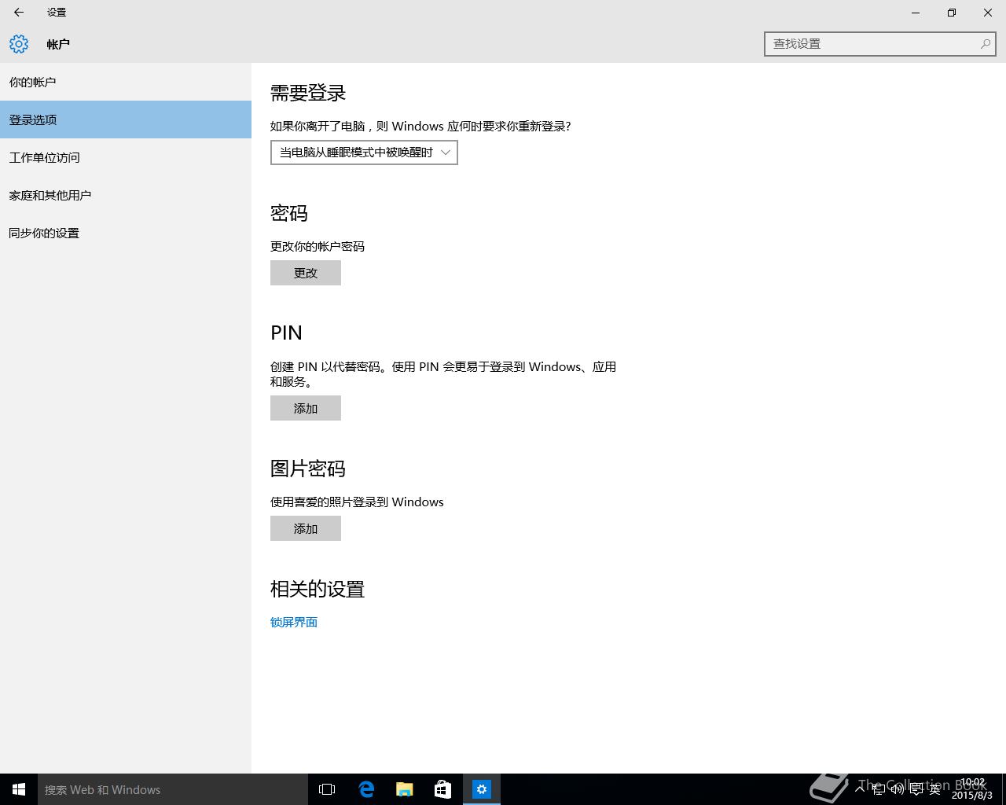Open Task View from the taskbar
The width and height of the screenshot is (1006, 805).
[x=327, y=789]
